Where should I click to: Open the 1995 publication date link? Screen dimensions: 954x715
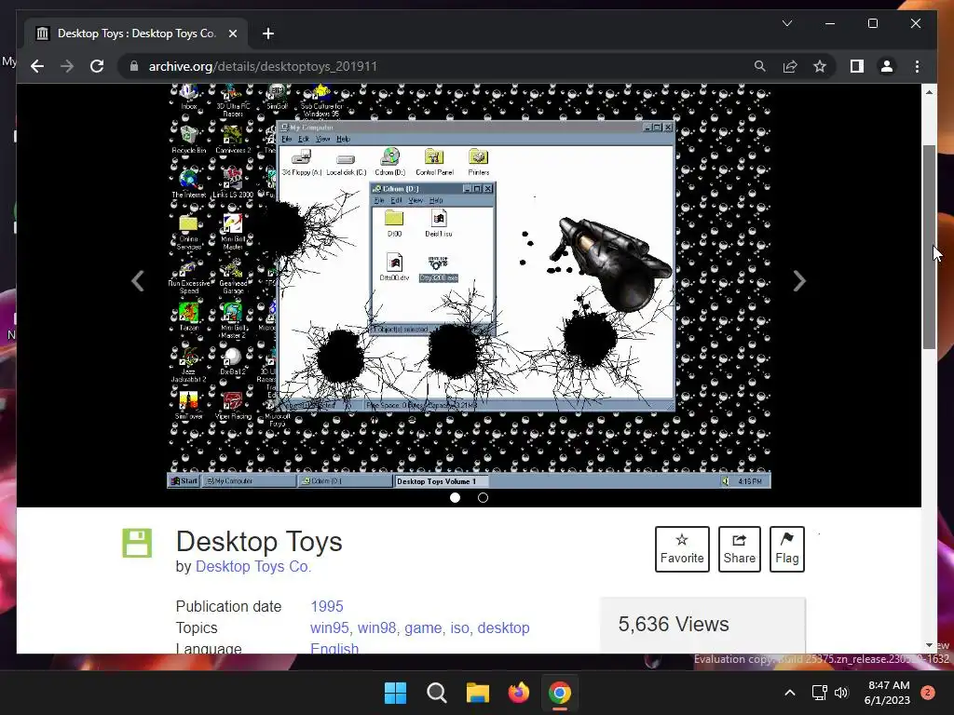point(327,606)
